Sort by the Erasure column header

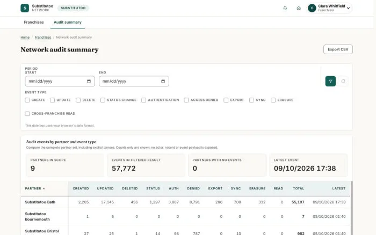pos(257,188)
